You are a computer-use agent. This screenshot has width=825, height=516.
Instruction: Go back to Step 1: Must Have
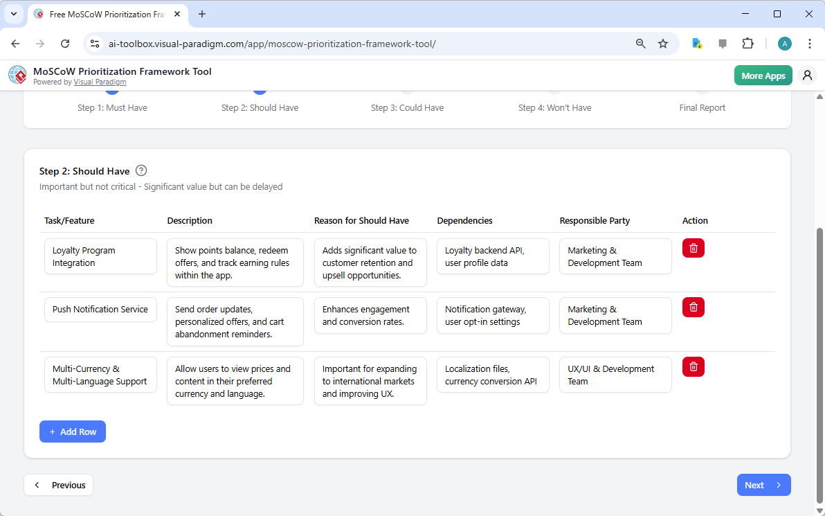click(x=112, y=107)
